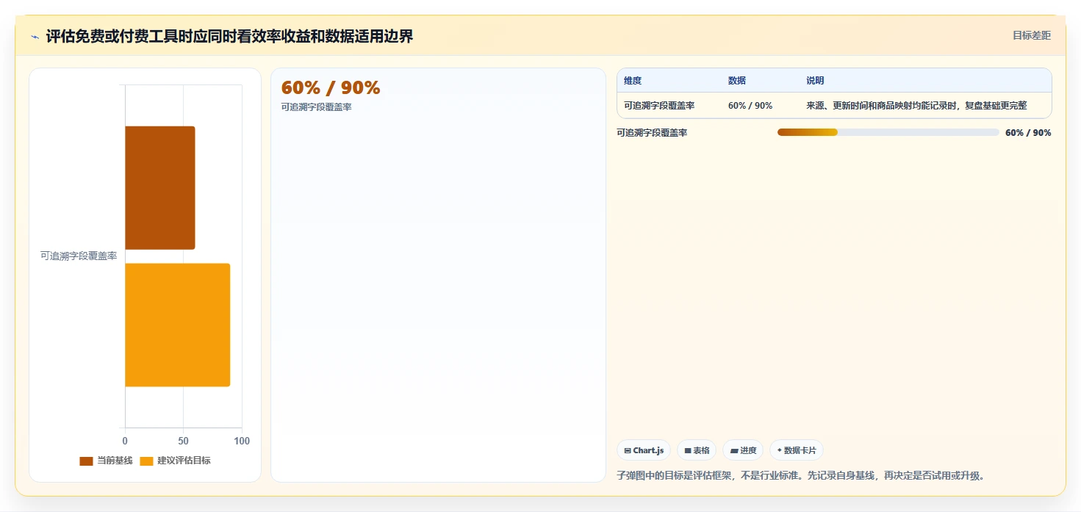Image resolution: width=1081 pixels, height=512 pixels.
Task: Click the amber 建议评估目标 legend swatch
Action: (146, 461)
